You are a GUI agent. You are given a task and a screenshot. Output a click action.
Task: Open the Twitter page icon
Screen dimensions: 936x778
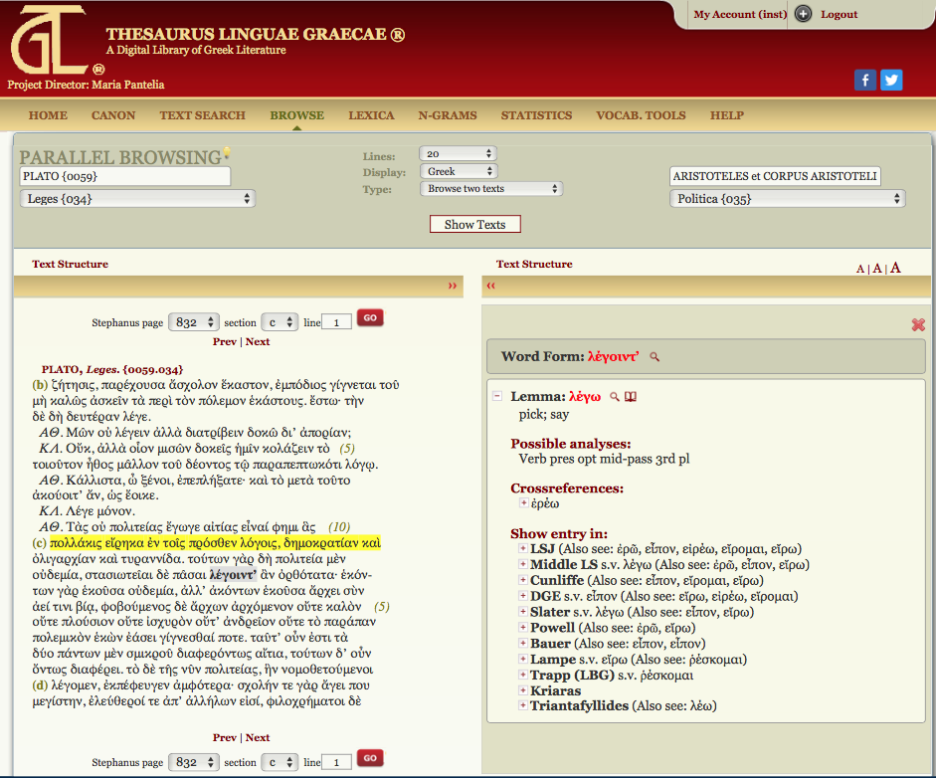(891, 81)
